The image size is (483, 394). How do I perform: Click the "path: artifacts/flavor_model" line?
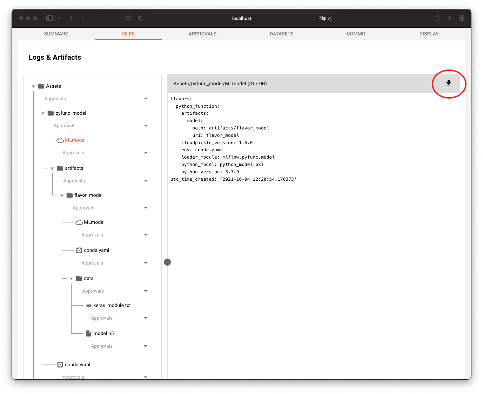click(x=231, y=128)
